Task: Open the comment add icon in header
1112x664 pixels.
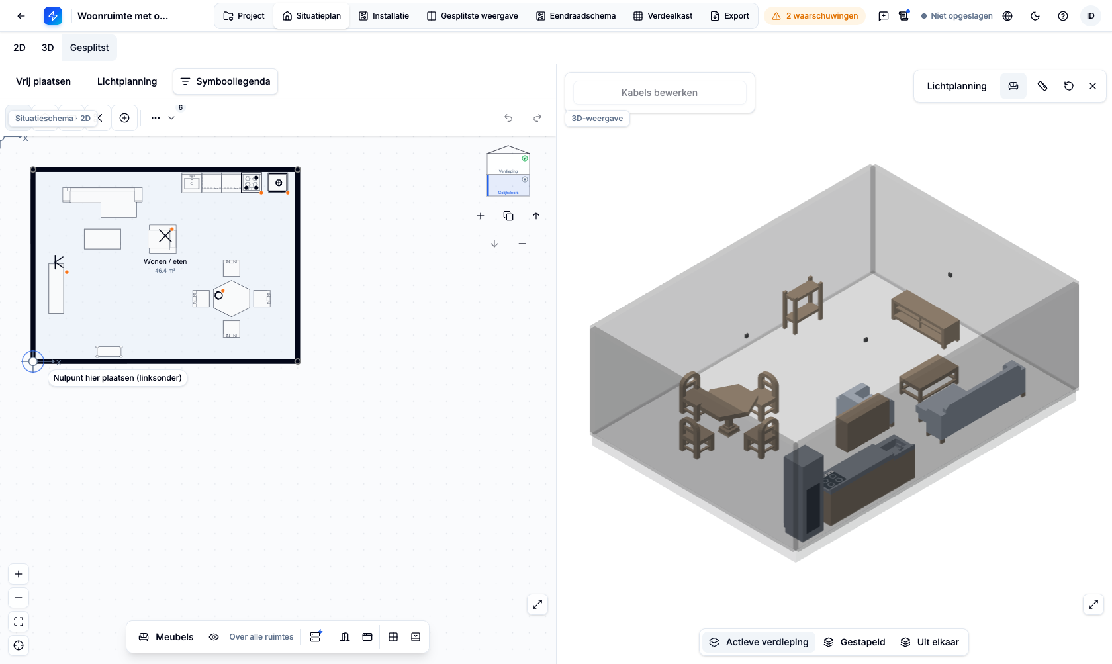Action: pos(884,16)
